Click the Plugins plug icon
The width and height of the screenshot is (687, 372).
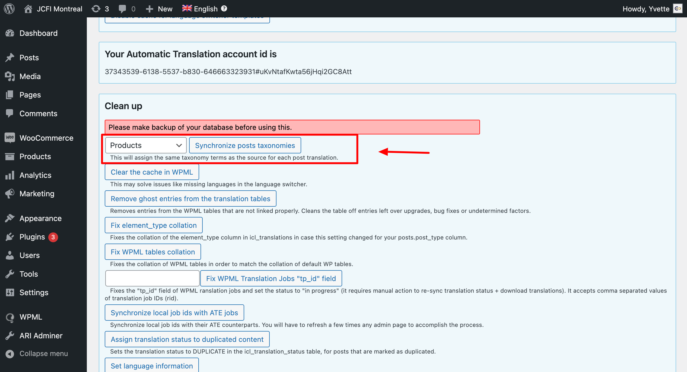click(x=10, y=237)
